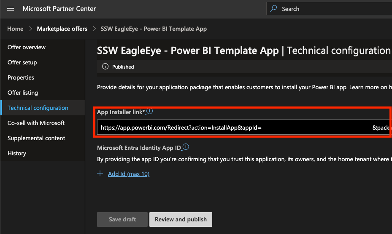Click info icon beside Entra Identity App ID
The image size is (392, 234).
point(186,147)
